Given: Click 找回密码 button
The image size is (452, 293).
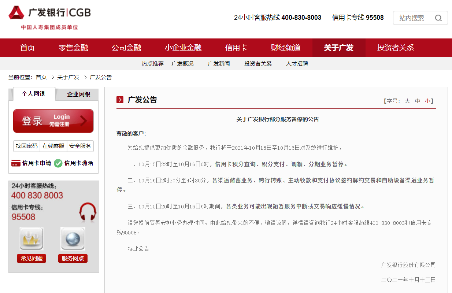Looking at the screenshot, I should (27, 146).
